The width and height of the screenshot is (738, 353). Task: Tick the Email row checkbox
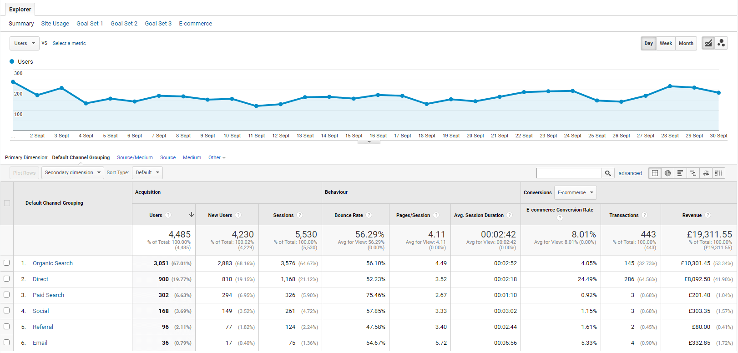point(7,343)
